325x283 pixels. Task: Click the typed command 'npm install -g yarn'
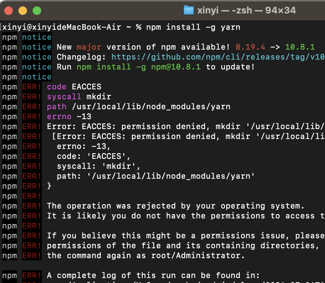click(x=193, y=27)
